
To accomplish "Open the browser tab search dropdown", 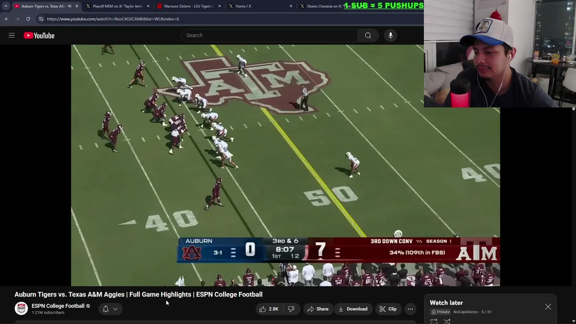I will coord(6,6).
